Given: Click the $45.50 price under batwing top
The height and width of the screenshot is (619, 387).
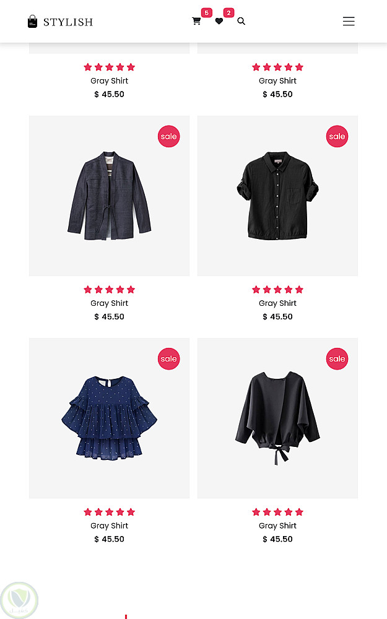Looking at the screenshot, I should point(277,539).
